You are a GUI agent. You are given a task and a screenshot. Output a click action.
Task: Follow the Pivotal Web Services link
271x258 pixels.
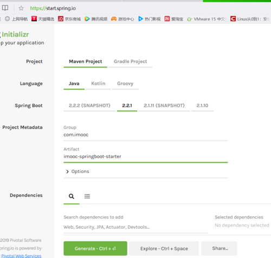click(21, 256)
